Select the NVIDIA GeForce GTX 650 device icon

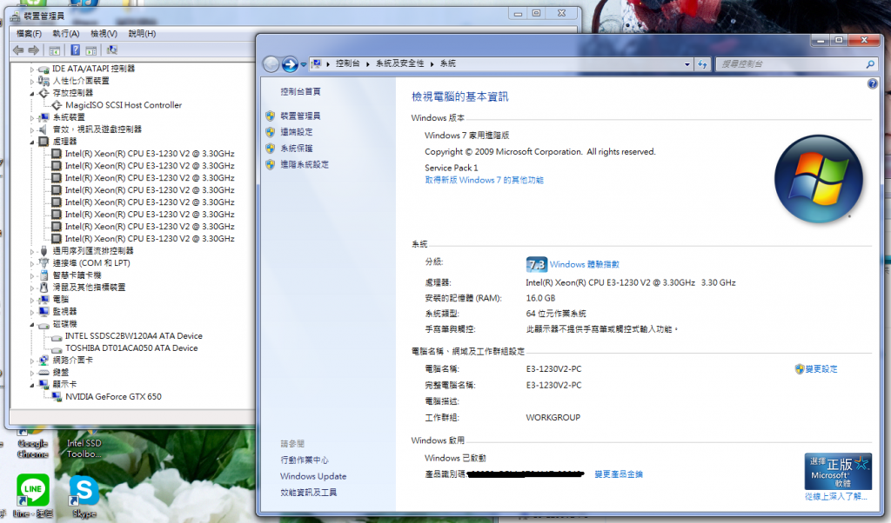click(57, 397)
